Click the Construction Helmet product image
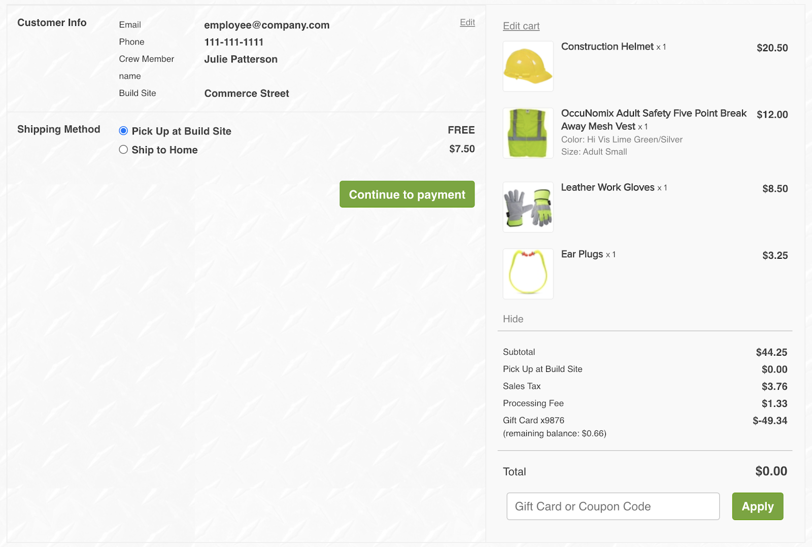The image size is (812, 547). (x=528, y=66)
